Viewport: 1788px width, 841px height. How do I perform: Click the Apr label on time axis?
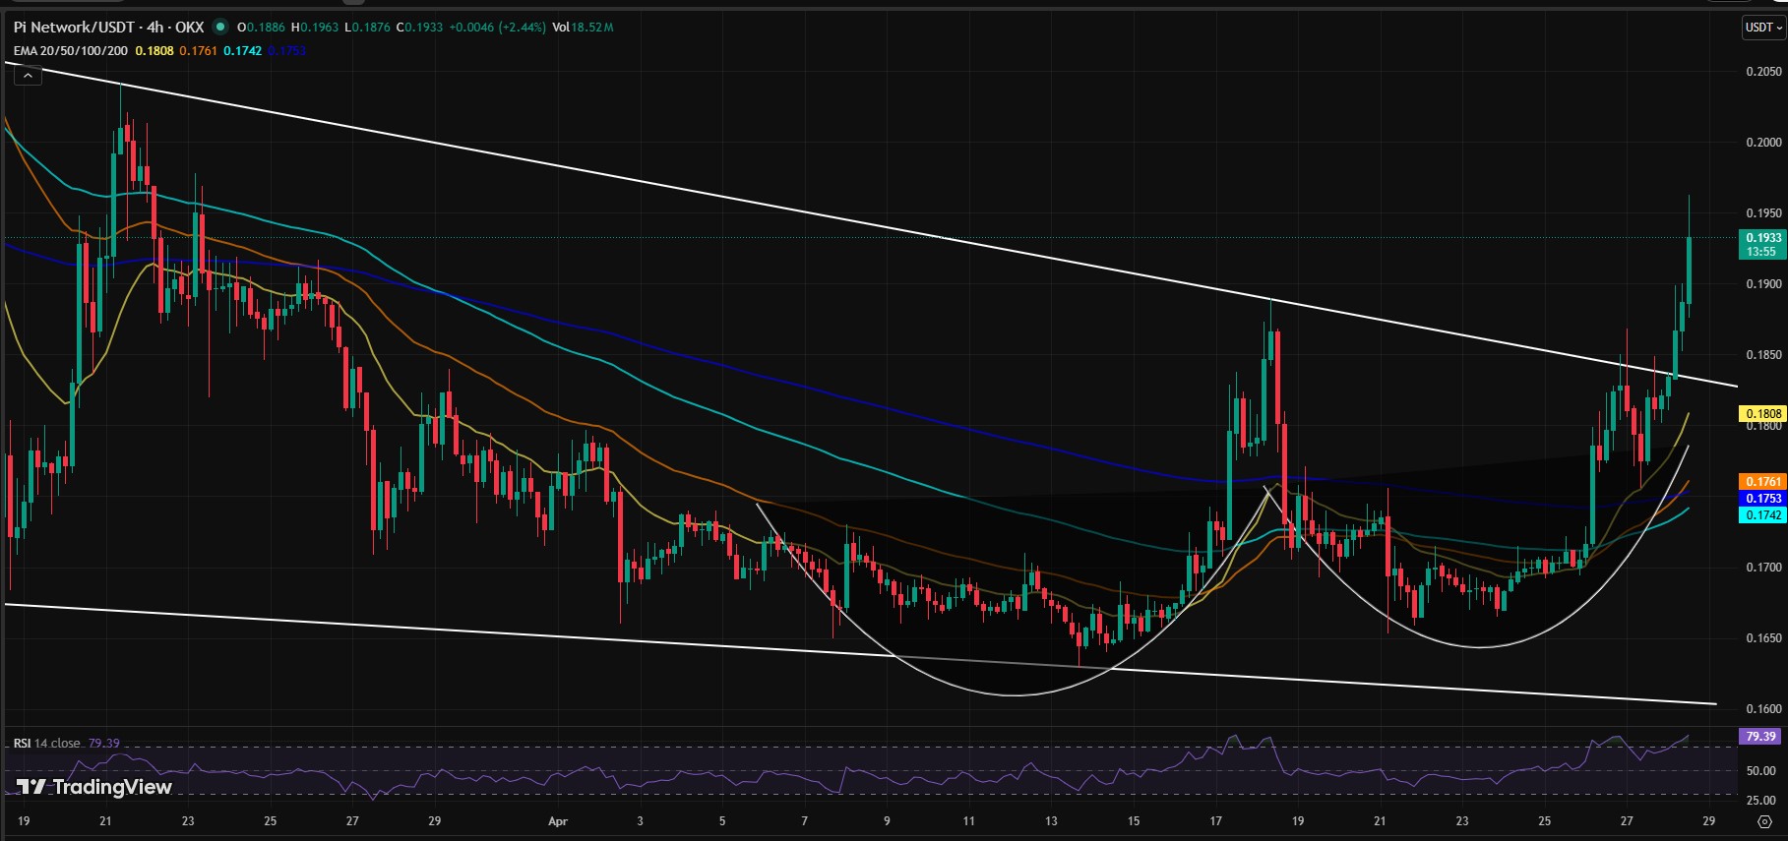[x=558, y=820]
